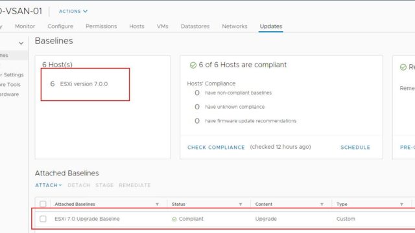Sort by the Type column header
The width and height of the screenshot is (415, 233).
[x=342, y=205]
